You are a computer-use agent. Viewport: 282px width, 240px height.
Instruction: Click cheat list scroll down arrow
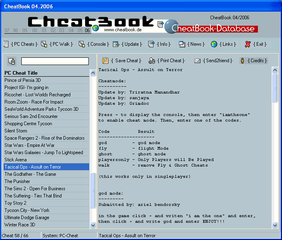pyautogui.click(x=93, y=225)
